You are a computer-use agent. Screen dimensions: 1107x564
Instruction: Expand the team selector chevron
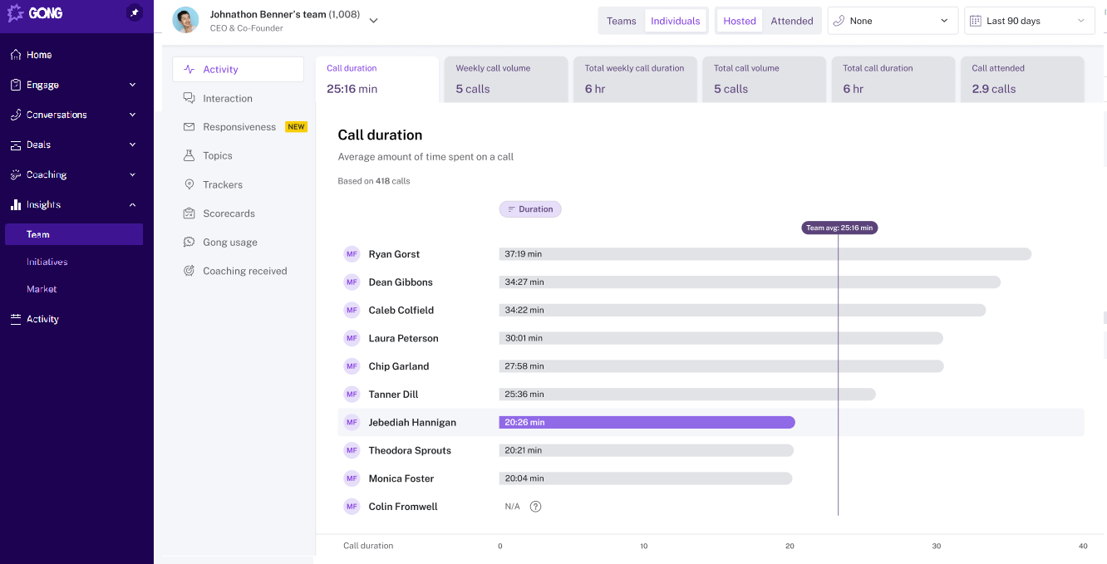click(x=373, y=21)
